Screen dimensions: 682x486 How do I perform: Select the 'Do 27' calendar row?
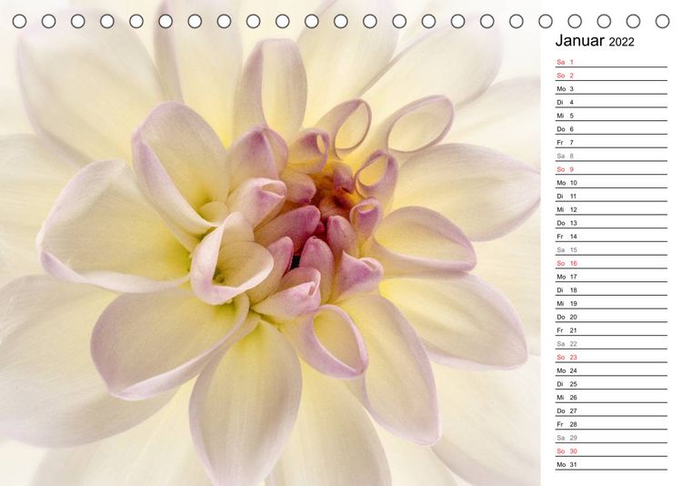click(x=611, y=411)
